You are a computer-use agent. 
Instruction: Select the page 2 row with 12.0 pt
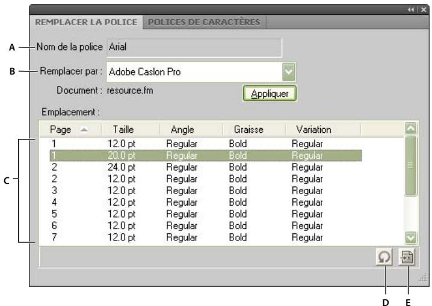click(206, 179)
